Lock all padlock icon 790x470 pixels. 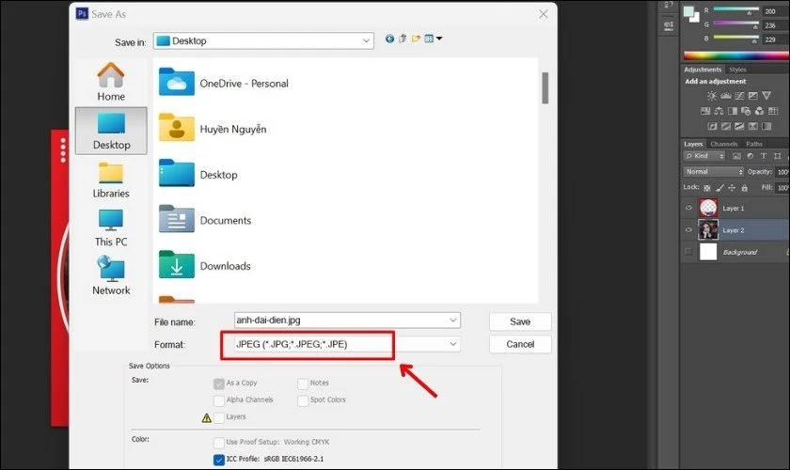tap(744, 188)
